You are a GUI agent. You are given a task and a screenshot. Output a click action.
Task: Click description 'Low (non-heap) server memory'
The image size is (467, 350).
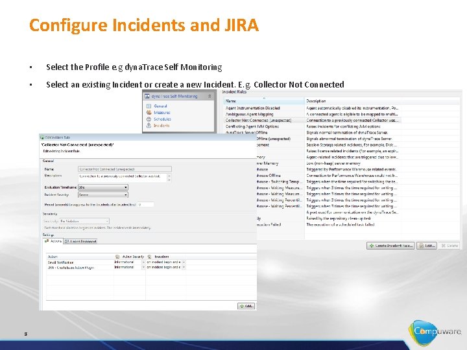[x=333, y=163]
